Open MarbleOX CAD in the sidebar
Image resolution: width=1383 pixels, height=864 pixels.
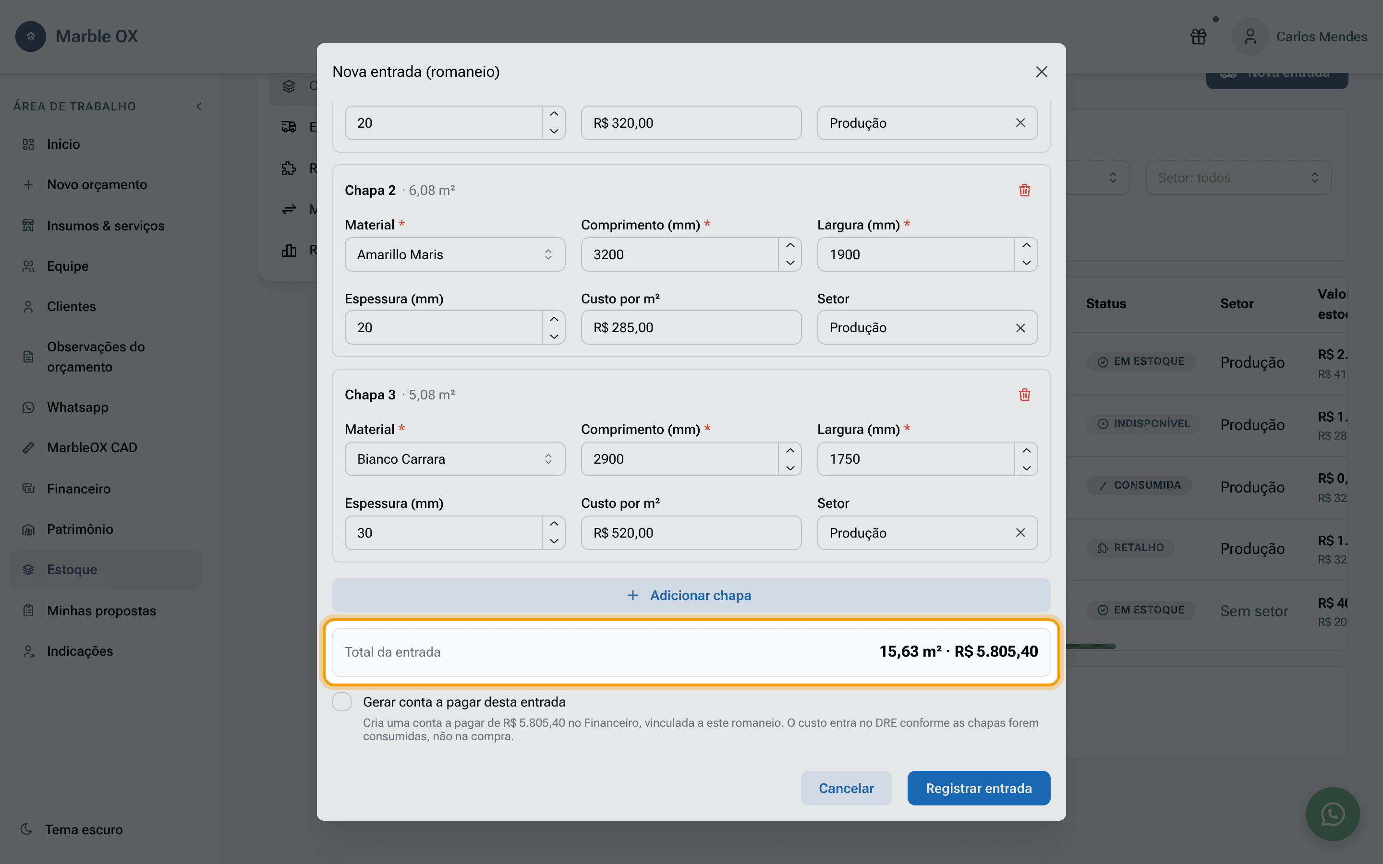106,447
